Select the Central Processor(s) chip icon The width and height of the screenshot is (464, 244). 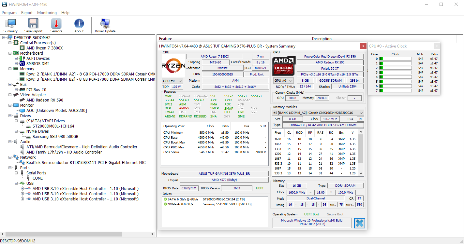[x=16, y=43]
